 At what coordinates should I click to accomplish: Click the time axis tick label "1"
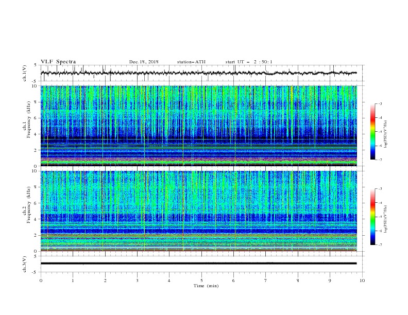click(73, 281)
